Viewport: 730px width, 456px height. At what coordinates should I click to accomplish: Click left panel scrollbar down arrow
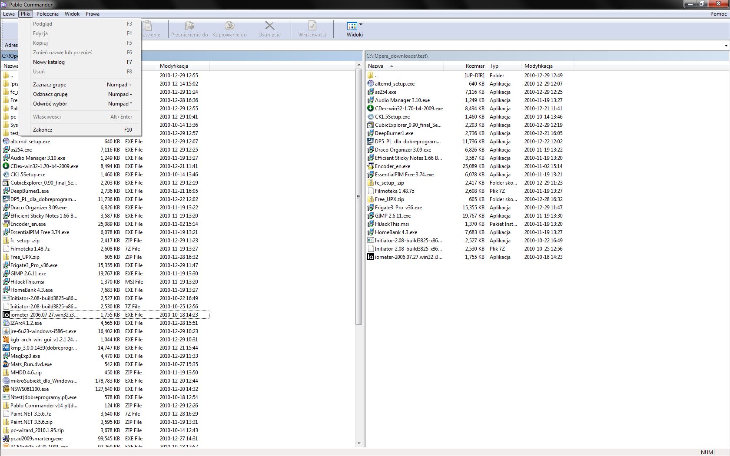click(x=359, y=443)
